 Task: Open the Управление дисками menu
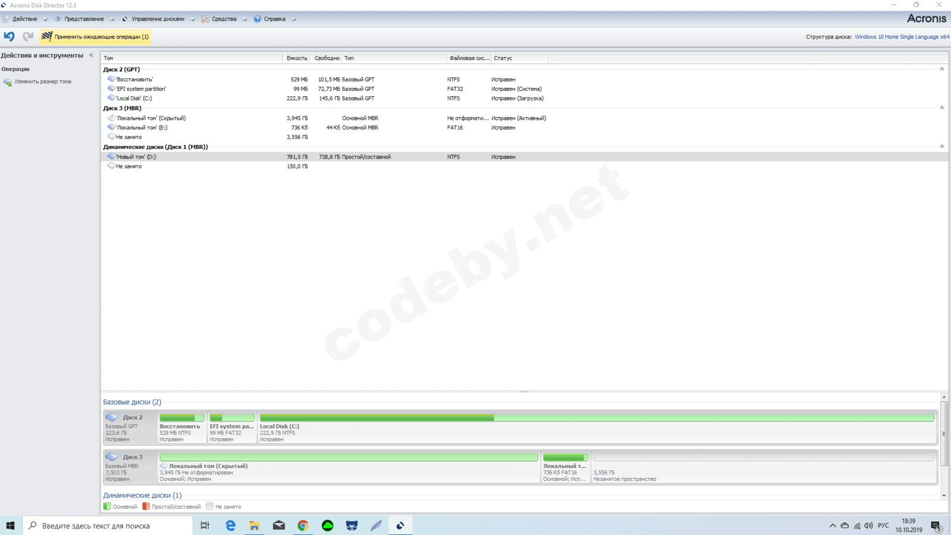(x=158, y=19)
